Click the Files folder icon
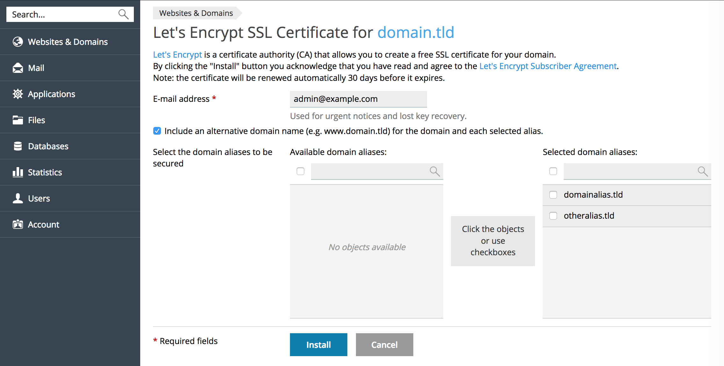 18,120
